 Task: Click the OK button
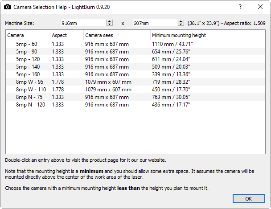pos(249,199)
